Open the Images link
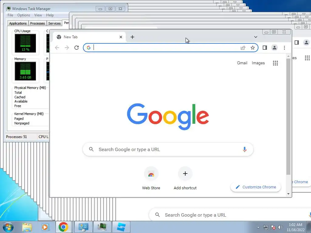 point(258,63)
